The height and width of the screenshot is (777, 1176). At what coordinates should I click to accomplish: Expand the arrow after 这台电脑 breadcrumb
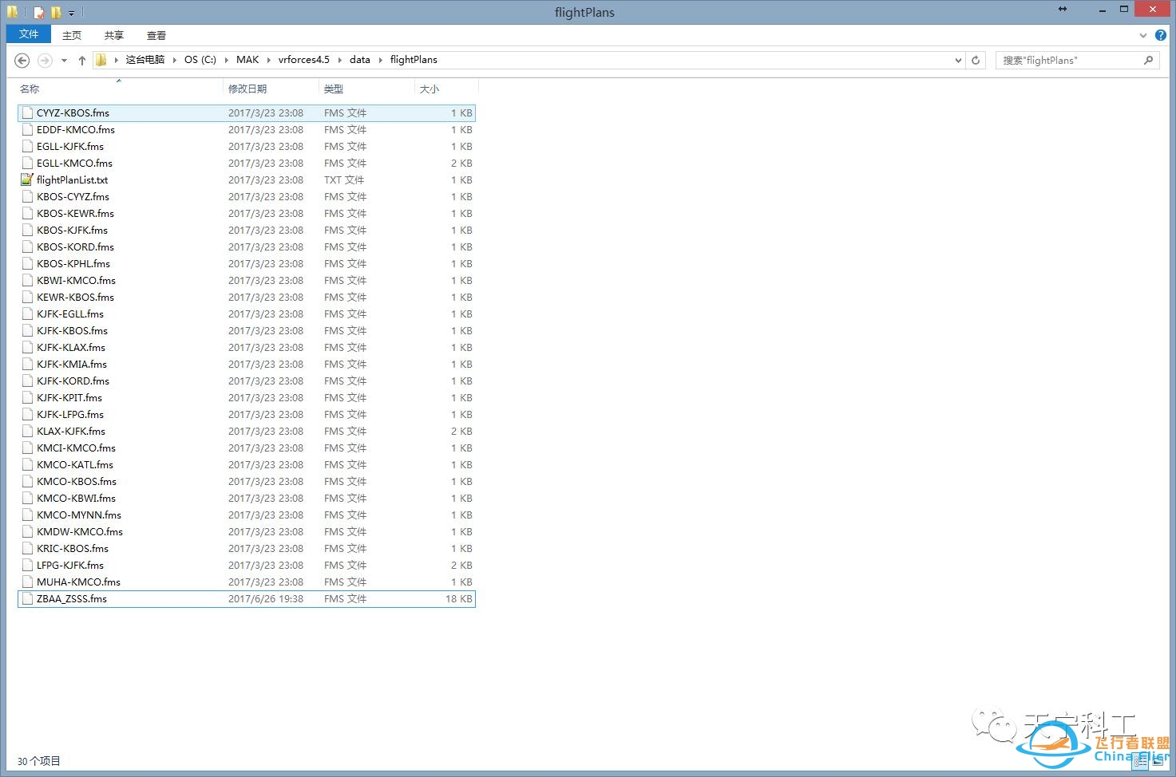[x=174, y=60]
